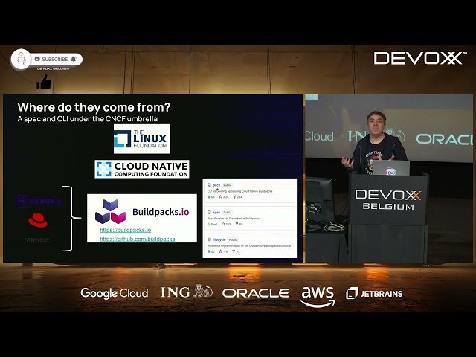This screenshot has width=476, height=357.
Task: Open the lifecycle repository name
Action: pyautogui.click(x=219, y=239)
